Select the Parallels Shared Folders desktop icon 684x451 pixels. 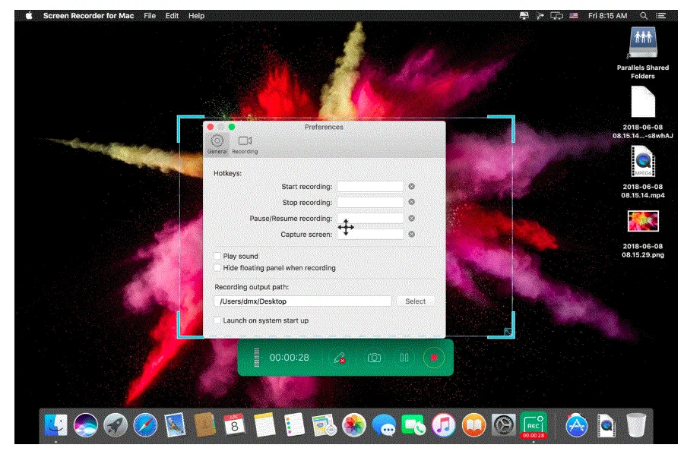(x=642, y=43)
